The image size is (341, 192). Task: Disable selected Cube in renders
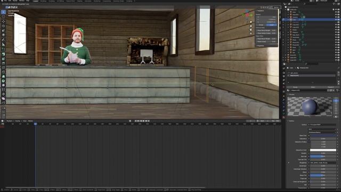point(339,20)
